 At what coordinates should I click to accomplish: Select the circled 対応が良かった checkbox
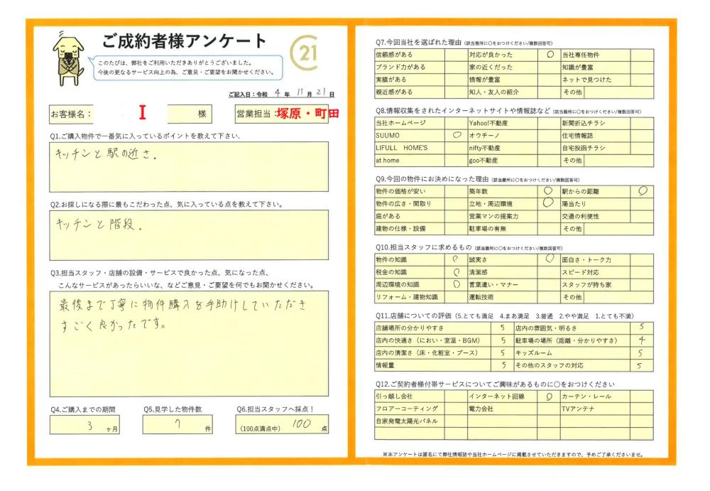[x=549, y=54]
